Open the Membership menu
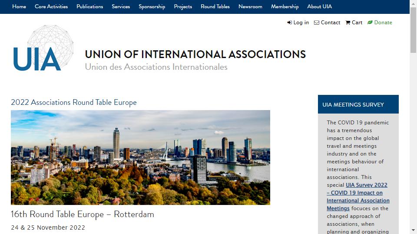Viewport: 417px width, 234px height. tap(285, 6)
